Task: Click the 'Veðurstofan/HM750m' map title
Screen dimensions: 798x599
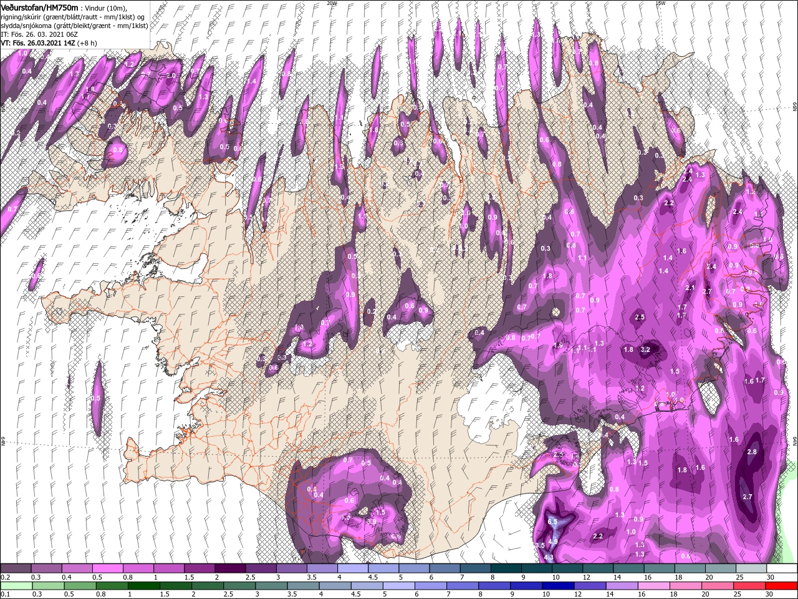Action: 39,7
